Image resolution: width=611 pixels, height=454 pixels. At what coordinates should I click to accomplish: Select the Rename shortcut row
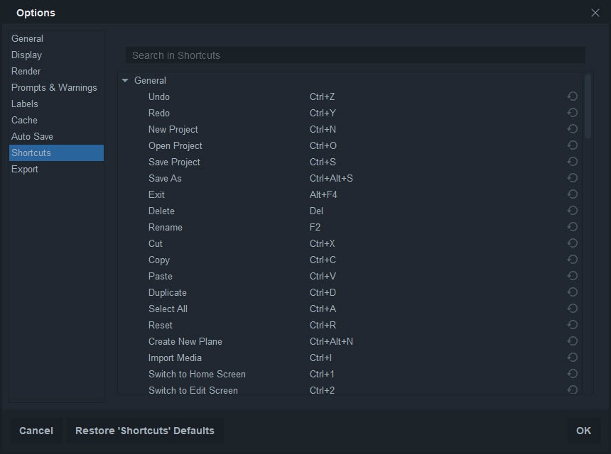166,227
